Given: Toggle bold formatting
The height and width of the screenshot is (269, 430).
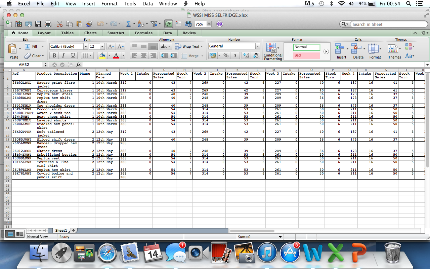Looking at the screenshot, I should [54, 54].
